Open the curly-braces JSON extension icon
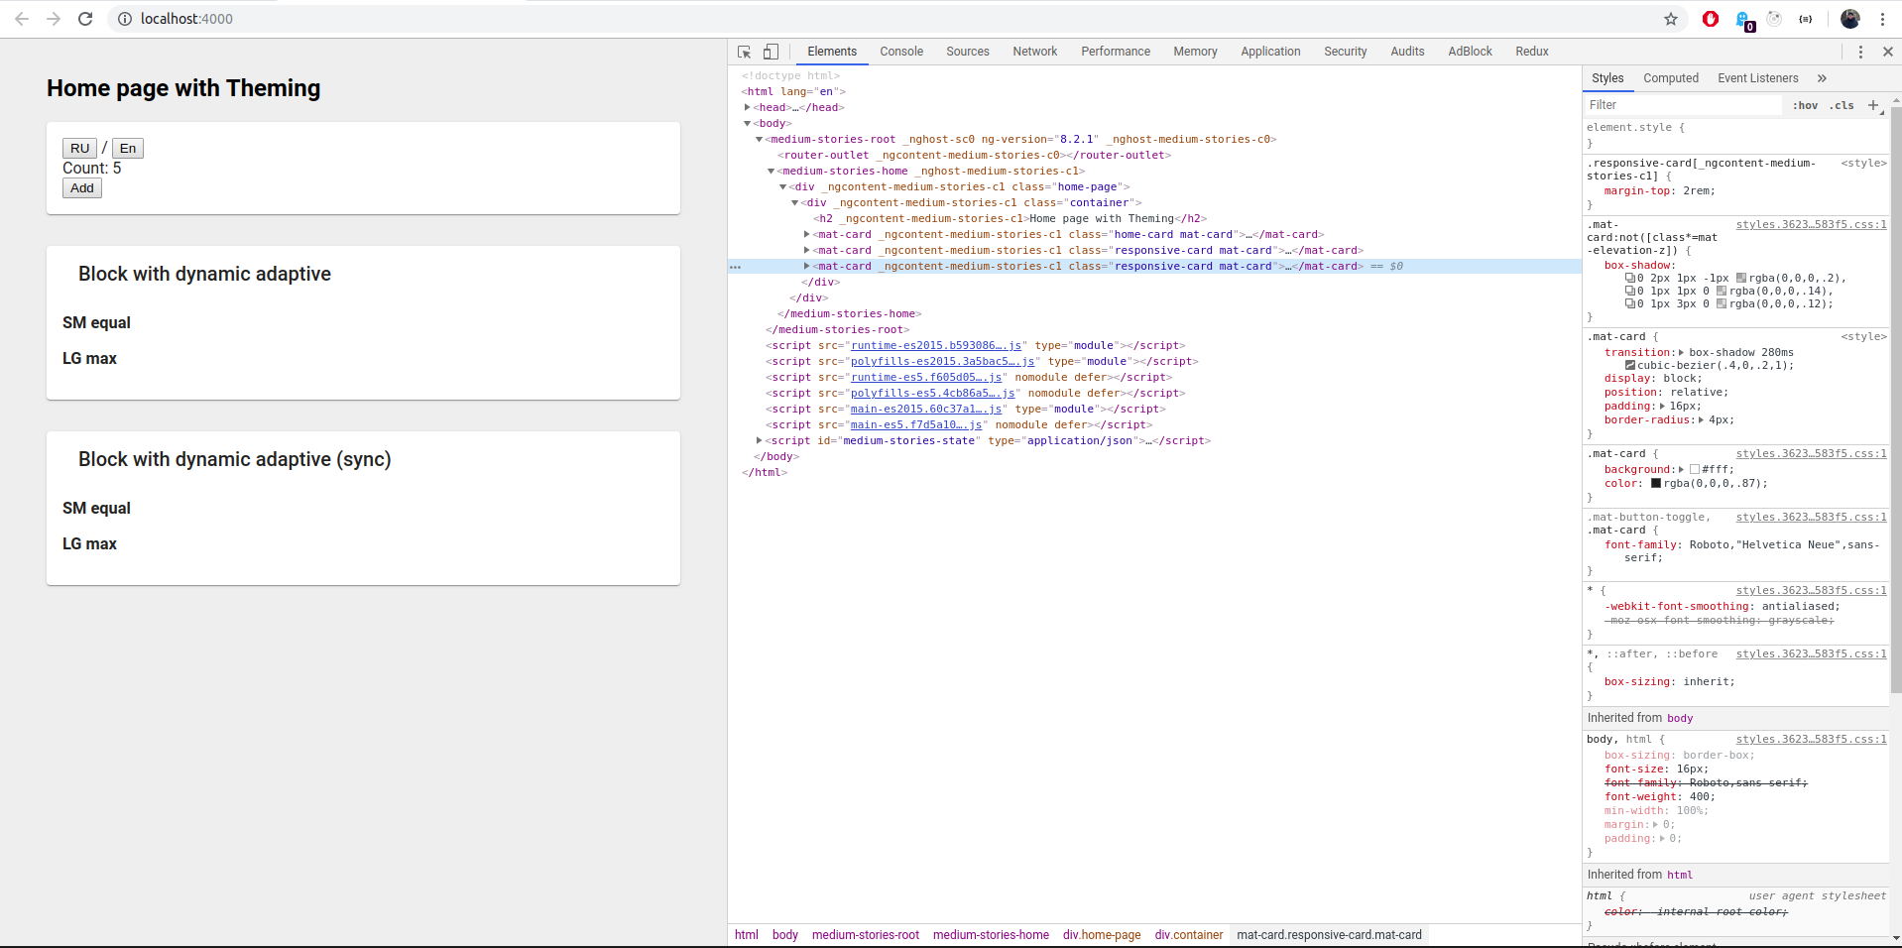This screenshot has width=1902, height=948. click(x=1806, y=19)
